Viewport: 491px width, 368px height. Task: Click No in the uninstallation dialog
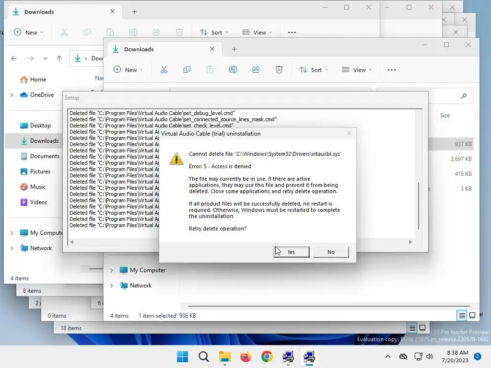331,252
